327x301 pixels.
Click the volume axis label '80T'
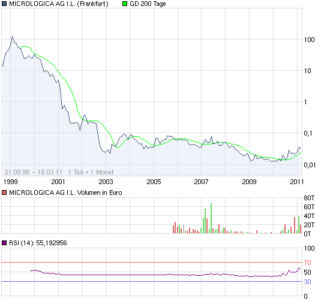click(309, 198)
